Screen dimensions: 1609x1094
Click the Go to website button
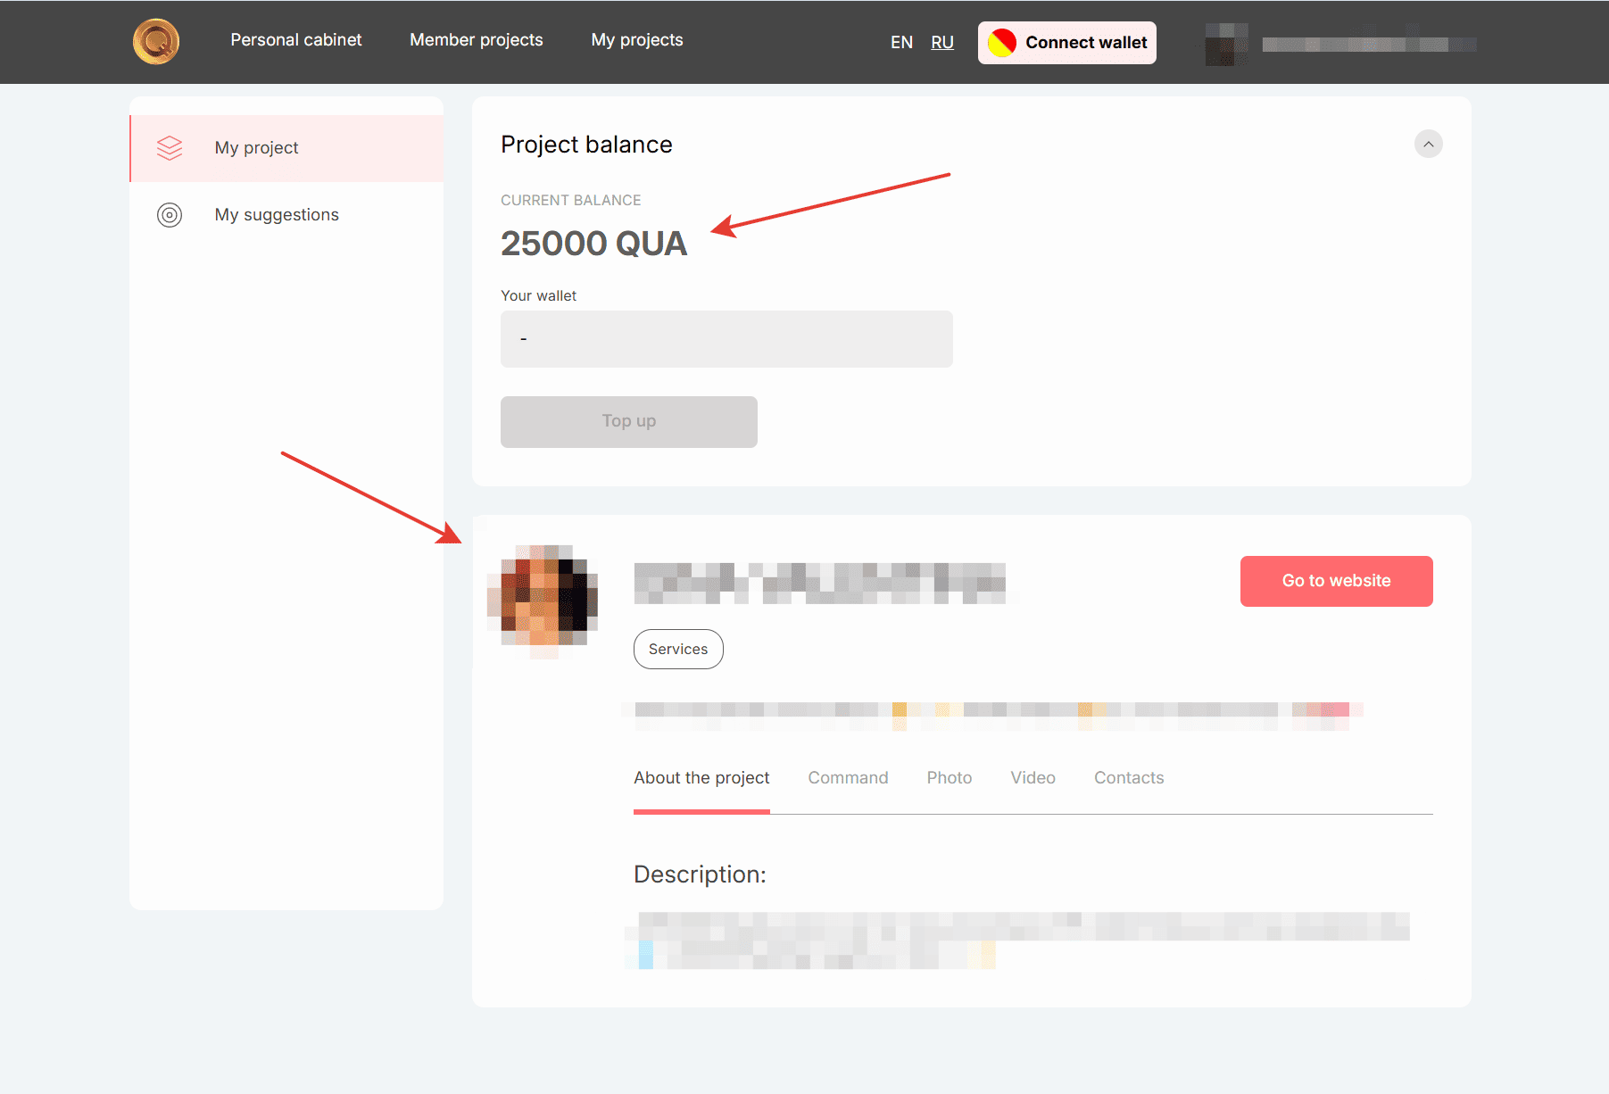1335,581
